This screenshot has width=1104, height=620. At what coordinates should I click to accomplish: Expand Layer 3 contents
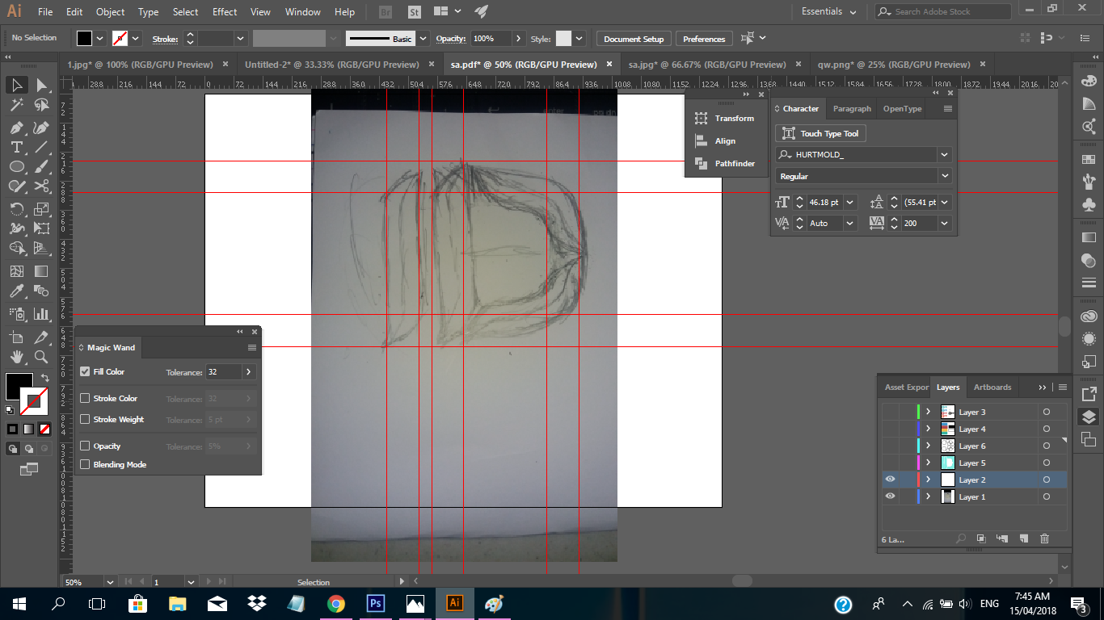928,413
